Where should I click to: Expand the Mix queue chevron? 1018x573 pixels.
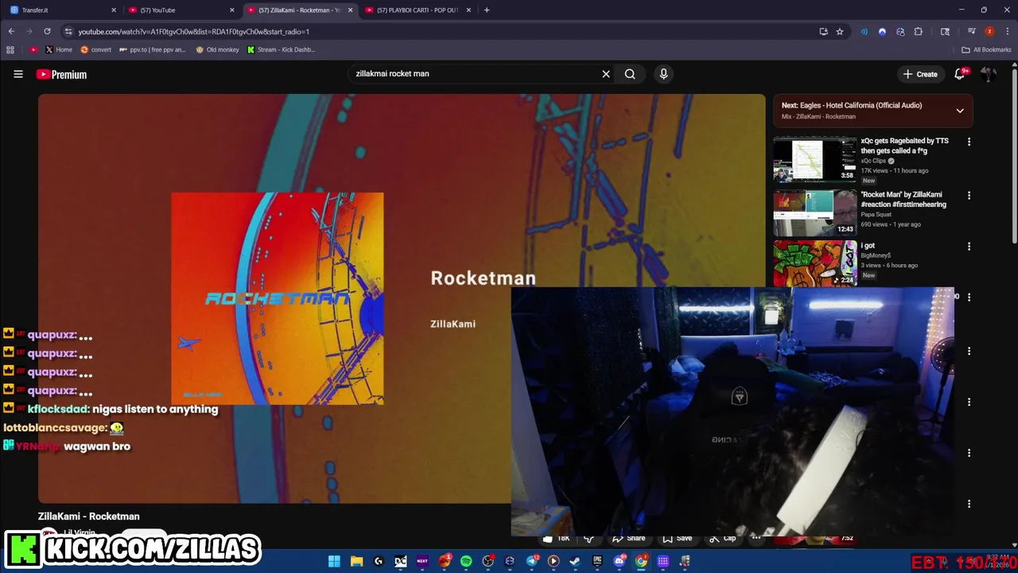(x=960, y=111)
